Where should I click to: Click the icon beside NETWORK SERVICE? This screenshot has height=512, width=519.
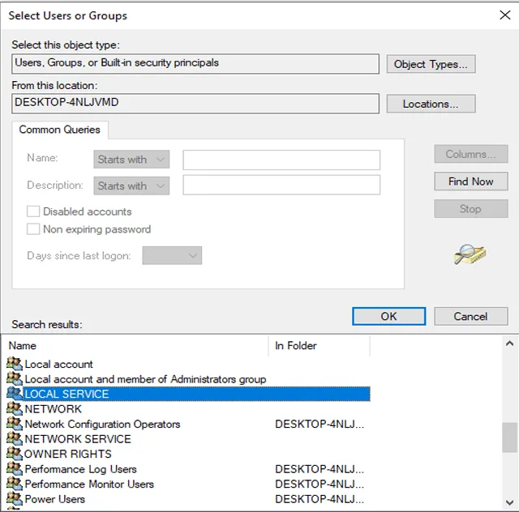tap(15, 438)
